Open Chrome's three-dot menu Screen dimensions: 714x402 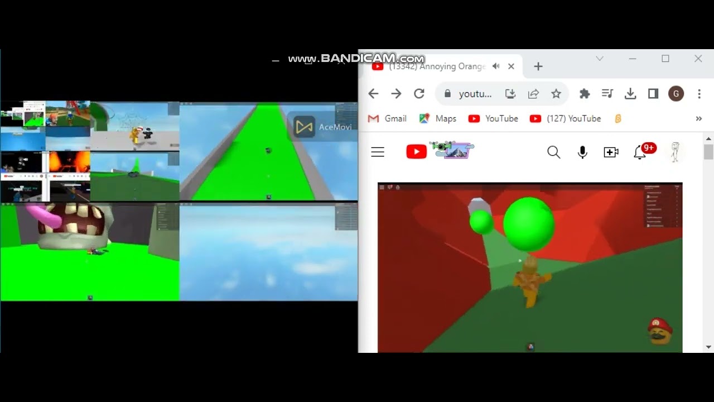699,94
